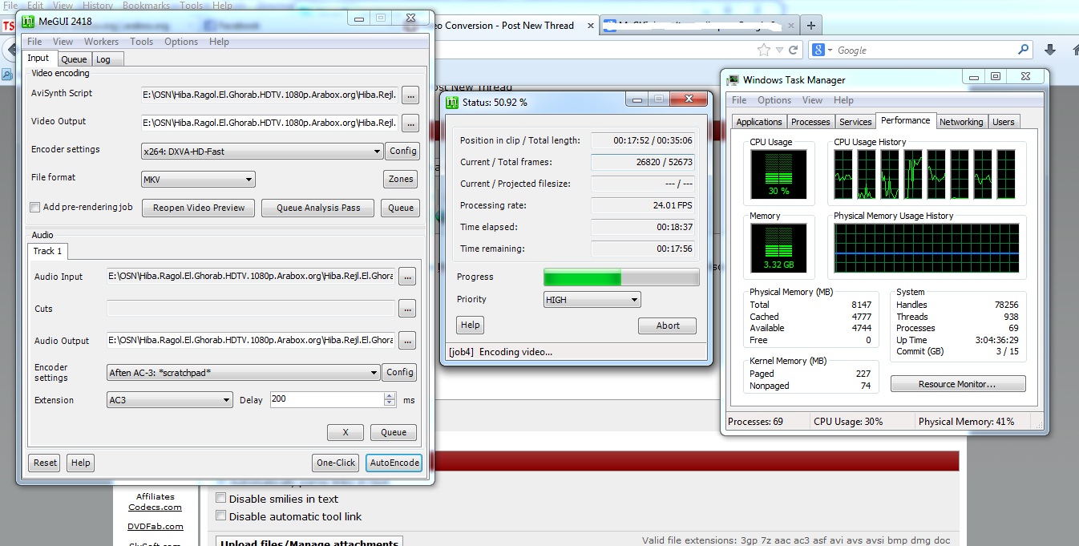Screen dimensions: 1079x546
Task: Click the Google search magnifier icon
Action: point(1024,50)
